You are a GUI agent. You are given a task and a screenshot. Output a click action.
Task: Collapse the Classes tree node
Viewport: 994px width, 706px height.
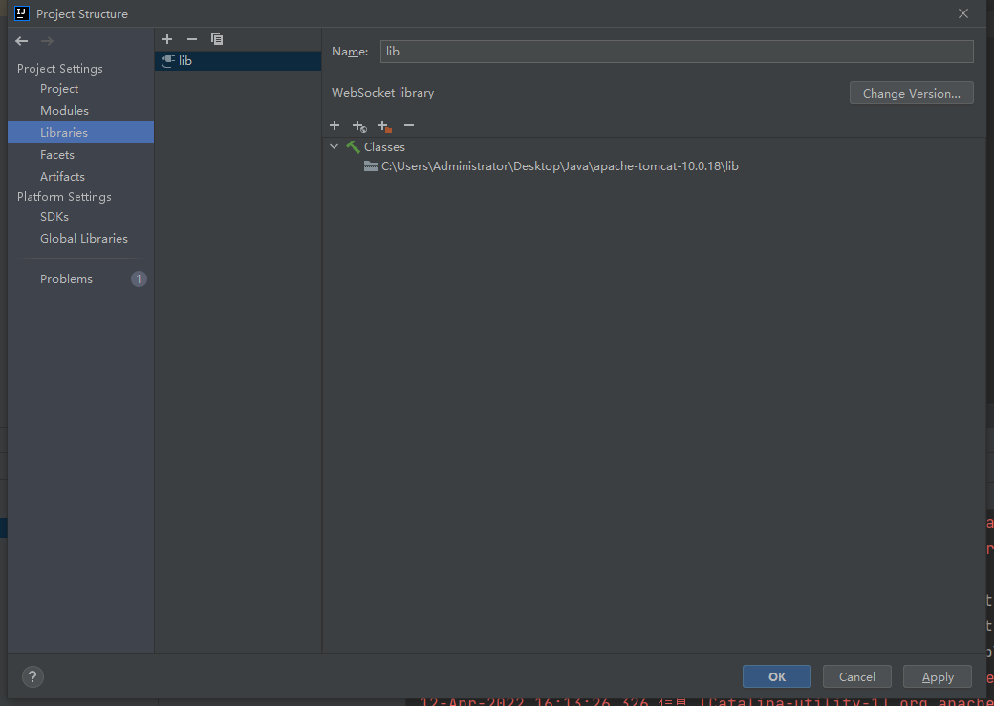click(335, 147)
